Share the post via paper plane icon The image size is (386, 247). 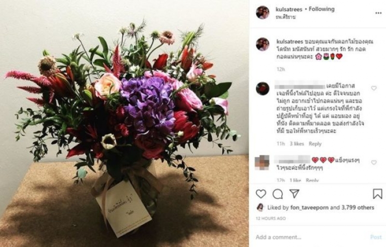pos(294,193)
